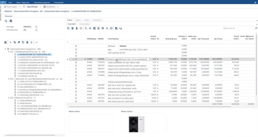Image resolution: width=258 pixels, height=137 pixels.
Task: Click the calendar-style icon in Overzicht toolbar
Action: tap(94, 28)
